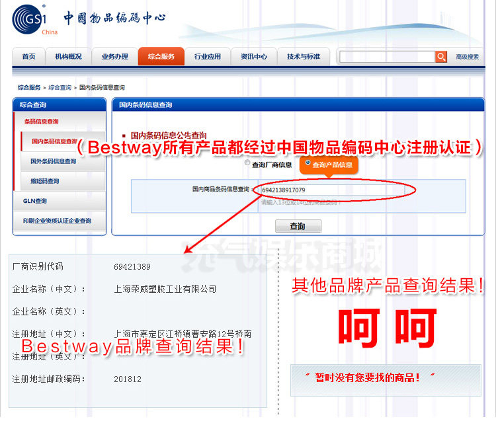Open the 首页 tab
The image size is (496, 421).
coord(28,57)
